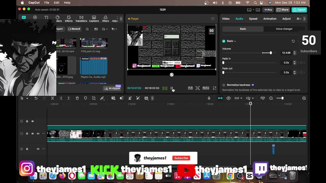Open the File menu
The width and height of the screenshot is (326, 183).
(x=47, y=3)
